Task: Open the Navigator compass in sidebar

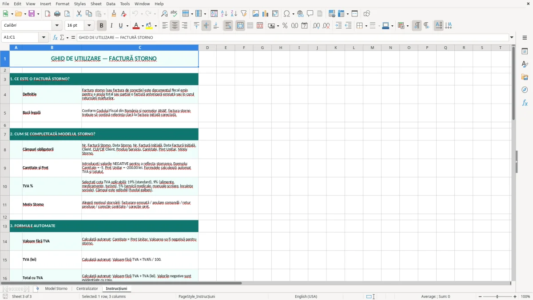Action: (x=525, y=90)
